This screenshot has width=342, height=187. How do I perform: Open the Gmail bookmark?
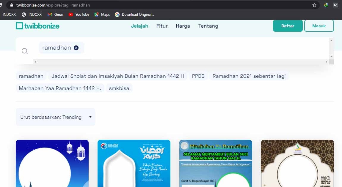click(x=56, y=14)
